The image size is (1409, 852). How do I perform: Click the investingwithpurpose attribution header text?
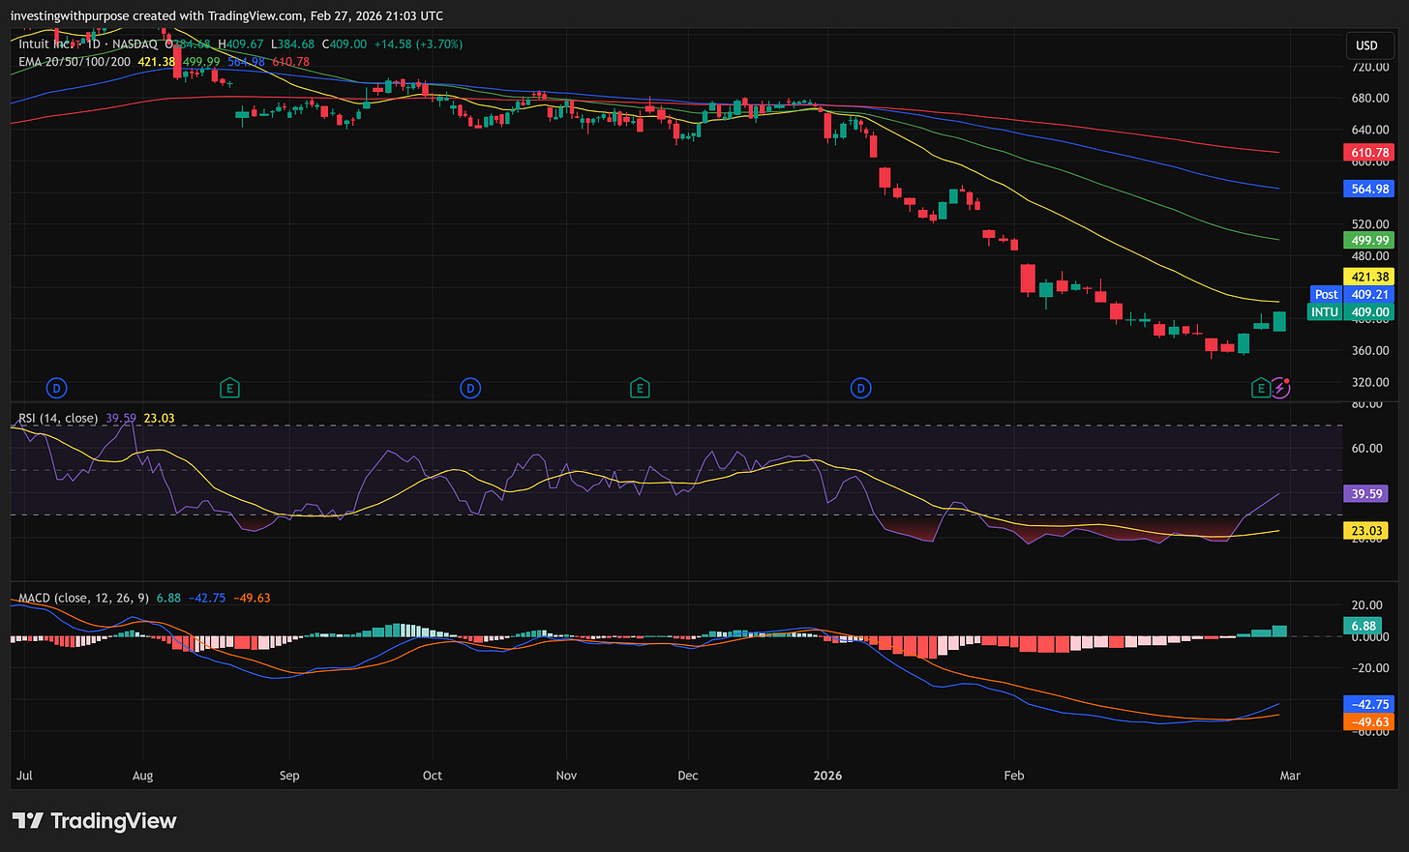pyautogui.click(x=226, y=15)
